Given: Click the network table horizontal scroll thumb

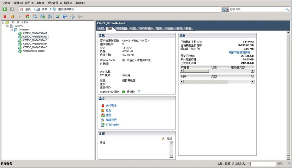Looking at the screenshot, I should coord(206,82).
